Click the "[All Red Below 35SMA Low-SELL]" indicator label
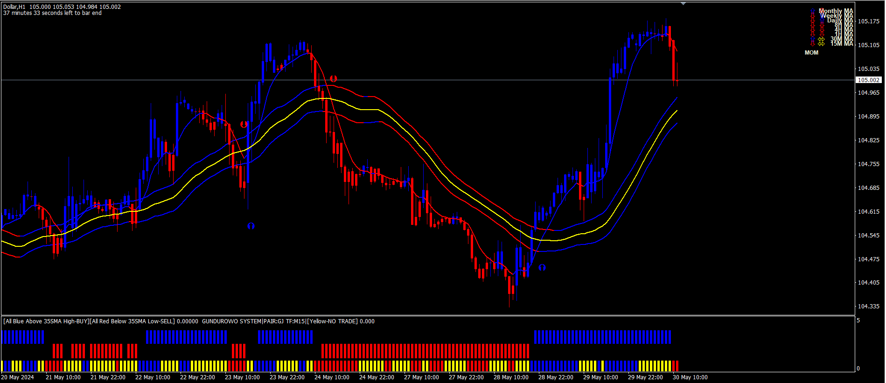Image resolution: width=886 pixels, height=383 pixels. (133, 321)
